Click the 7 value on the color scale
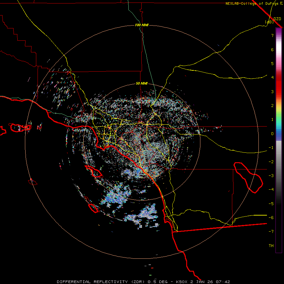 click(272, 35)
